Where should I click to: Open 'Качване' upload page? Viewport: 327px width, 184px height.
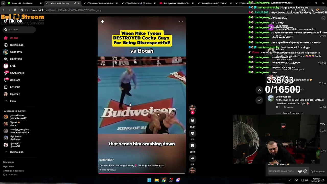pos(15,87)
